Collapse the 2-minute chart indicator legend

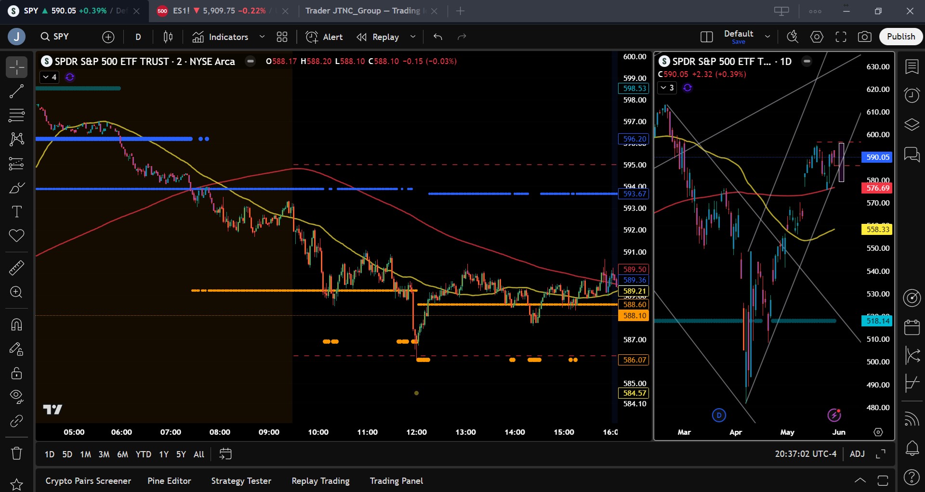(x=49, y=77)
